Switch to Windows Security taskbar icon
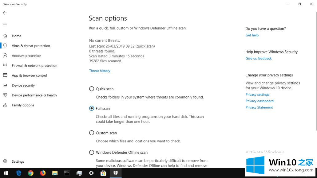This screenshot has width=317, height=178. (x=116, y=173)
